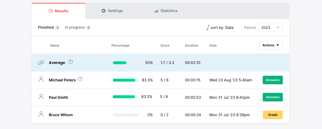Click the help icon next to Average

pyautogui.click(x=71, y=62)
